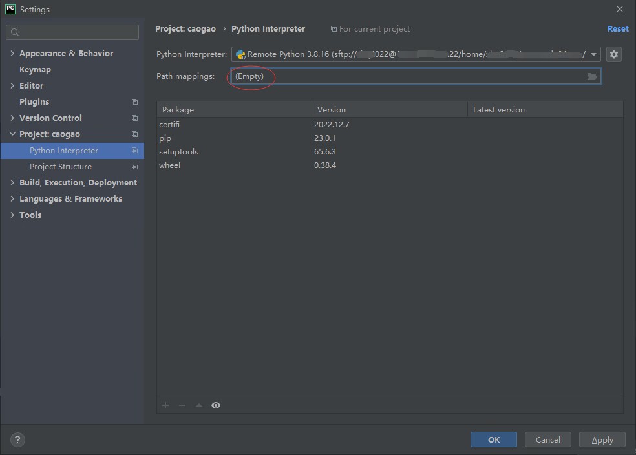The height and width of the screenshot is (455, 636).
Task: Click the upgrade package arrow icon
Action: pos(199,405)
